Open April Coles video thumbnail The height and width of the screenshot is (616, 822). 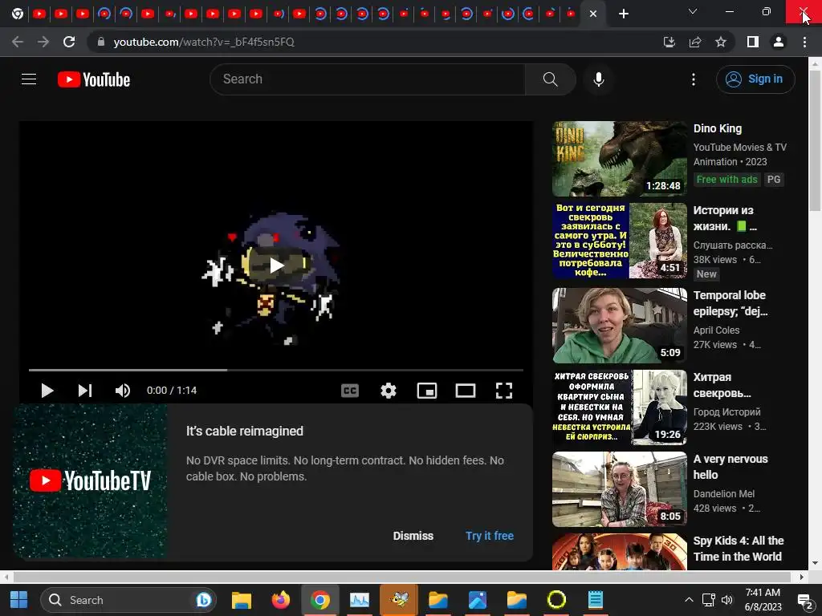[x=619, y=326]
